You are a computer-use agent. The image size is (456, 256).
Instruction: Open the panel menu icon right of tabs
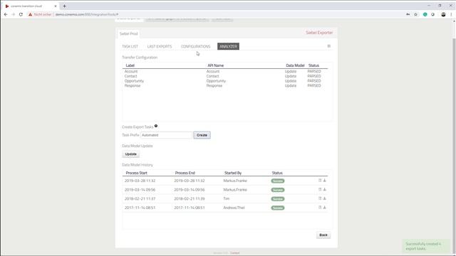point(329,46)
